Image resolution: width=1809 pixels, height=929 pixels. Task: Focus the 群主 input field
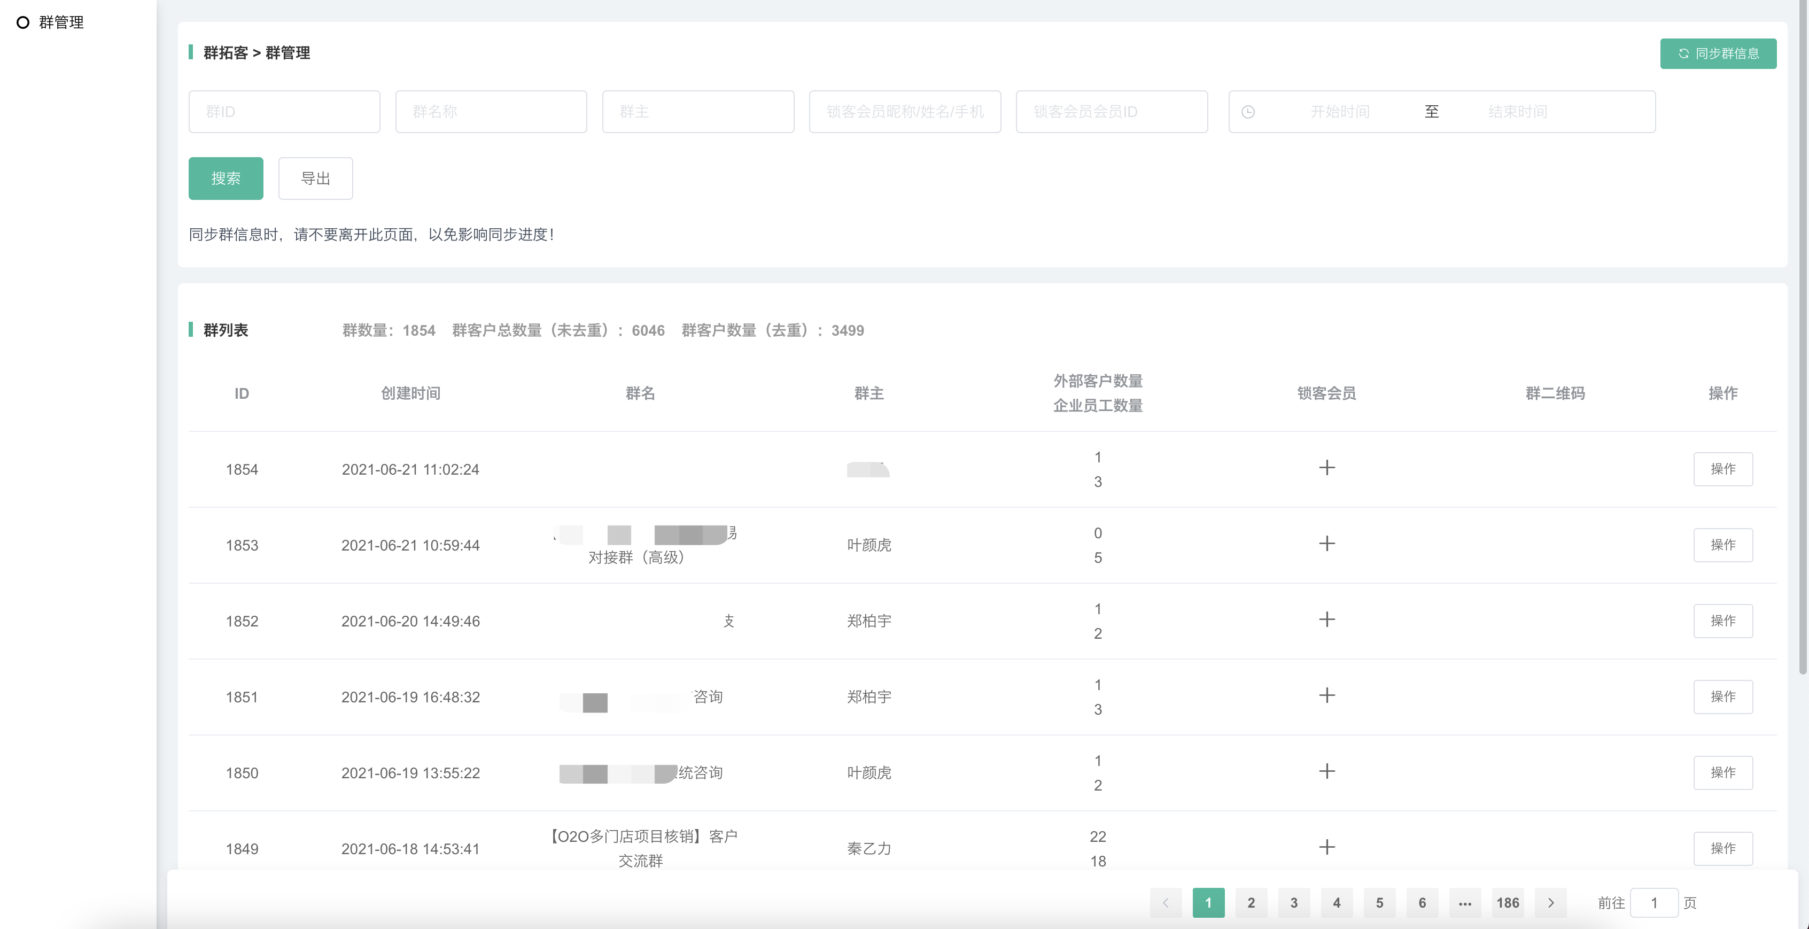pyautogui.click(x=698, y=112)
